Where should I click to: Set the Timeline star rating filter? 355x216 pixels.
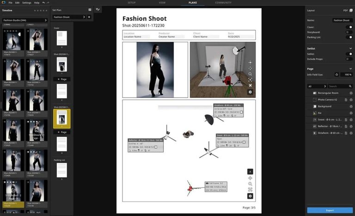click(41, 11)
